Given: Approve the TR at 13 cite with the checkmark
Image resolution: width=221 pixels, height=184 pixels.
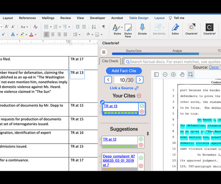Looking at the screenshot, I should [x=142, y=106].
